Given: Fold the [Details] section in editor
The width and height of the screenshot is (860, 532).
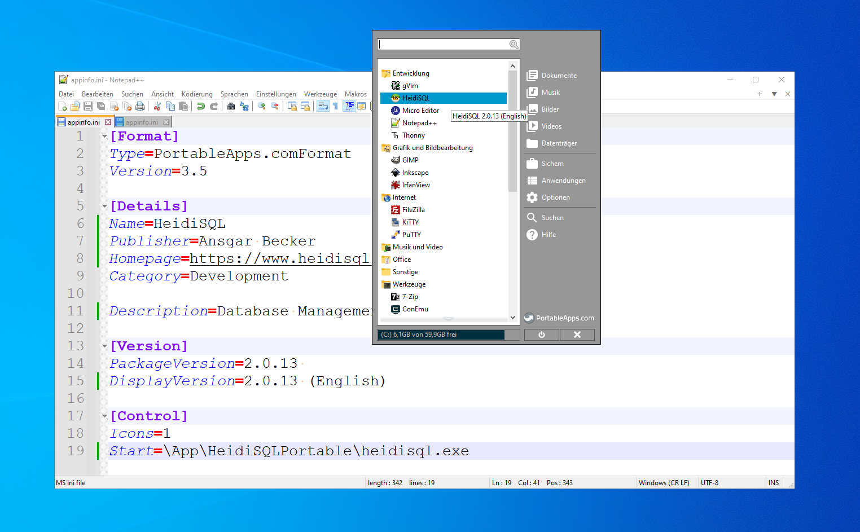Looking at the screenshot, I should (104, 206).
